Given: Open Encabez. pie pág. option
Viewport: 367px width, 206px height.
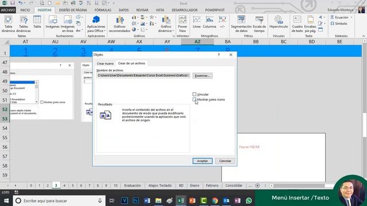Looking at the screenshot, I should 310,24.
